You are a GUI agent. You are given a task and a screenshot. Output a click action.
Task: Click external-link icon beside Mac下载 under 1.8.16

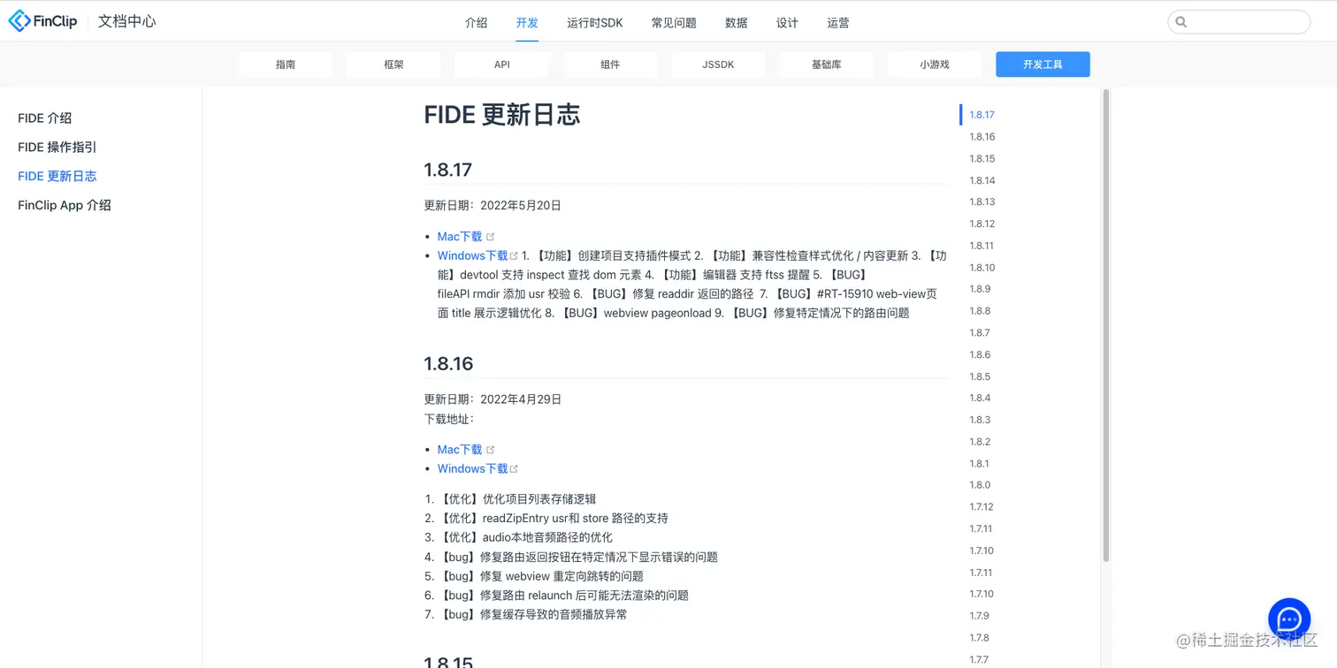coord(491,450)
